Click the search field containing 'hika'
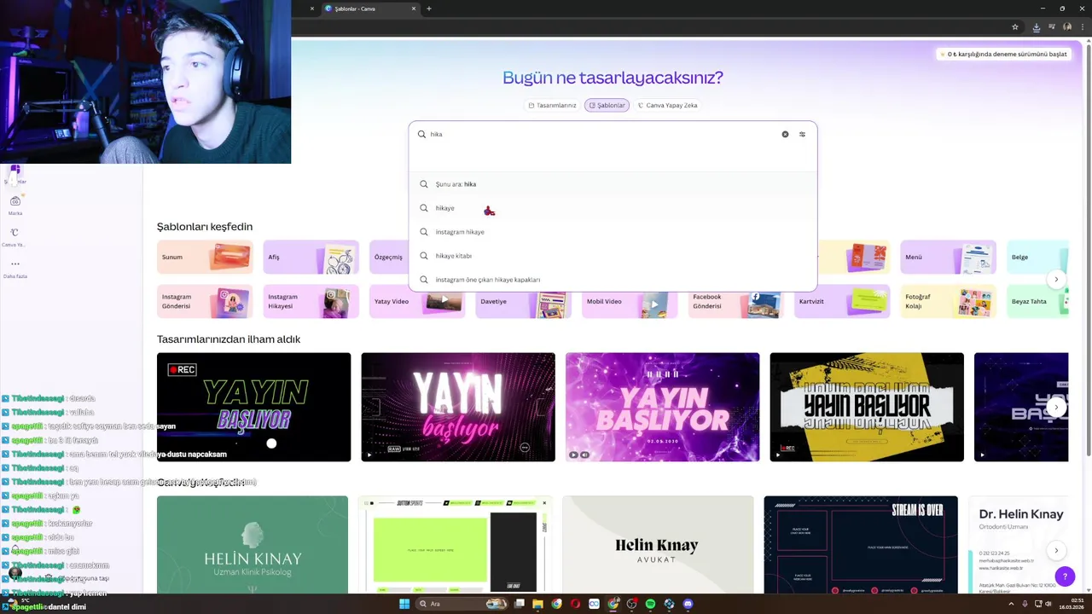The width and height of the screenshot is (1092, 614). tap(613, 134)
